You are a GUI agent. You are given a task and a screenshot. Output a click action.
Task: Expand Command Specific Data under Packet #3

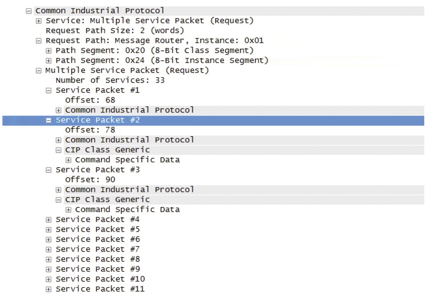(x=68, y=210)
